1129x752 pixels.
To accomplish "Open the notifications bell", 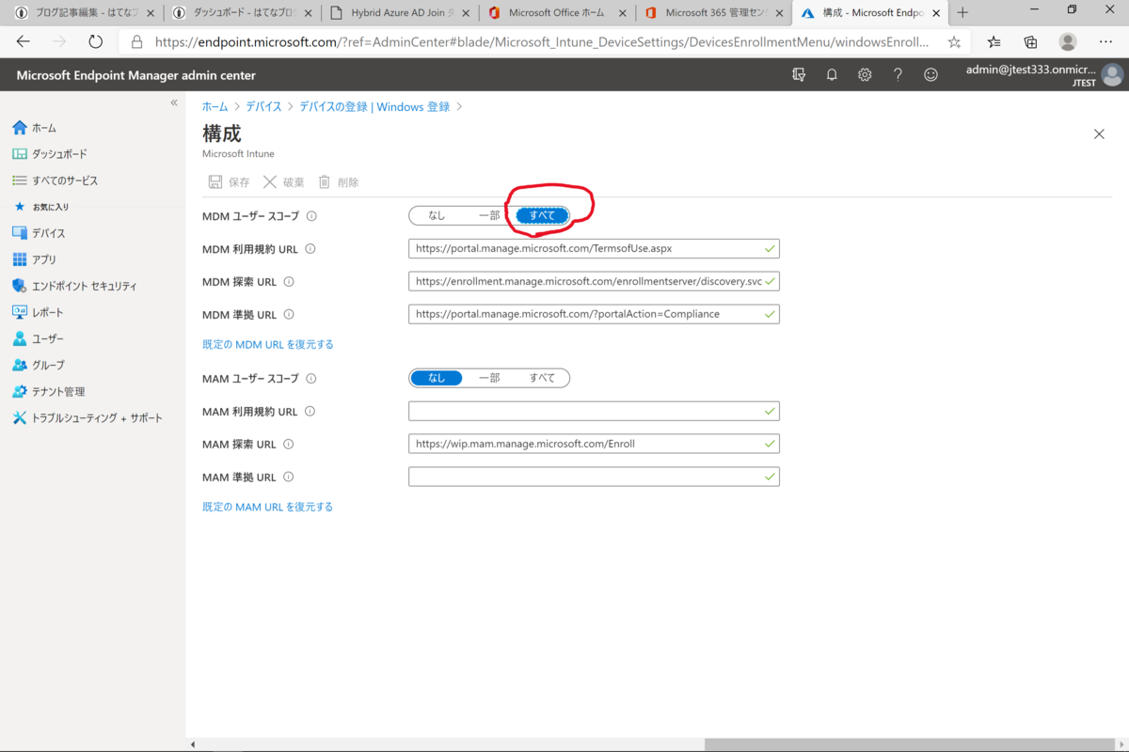I will [x=832, y=75].
